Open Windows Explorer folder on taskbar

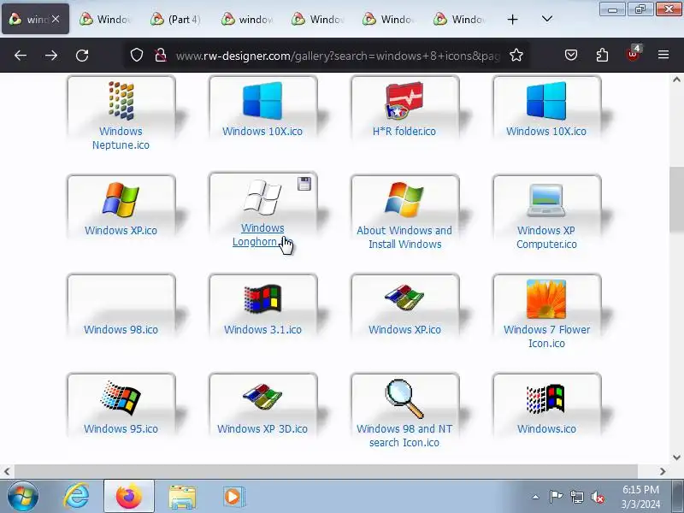click(182, 497)
